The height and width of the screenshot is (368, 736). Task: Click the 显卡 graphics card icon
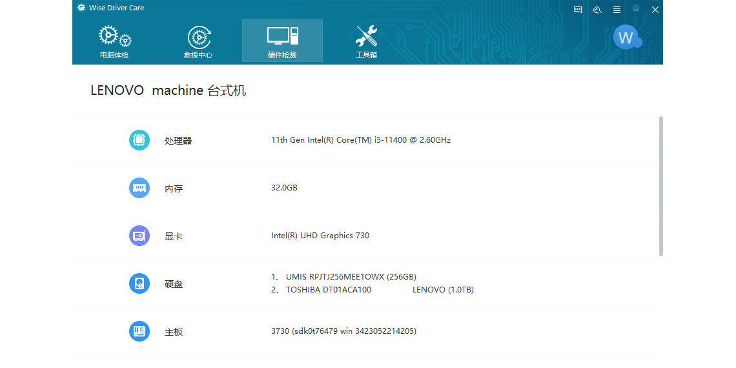pos(139,236)
